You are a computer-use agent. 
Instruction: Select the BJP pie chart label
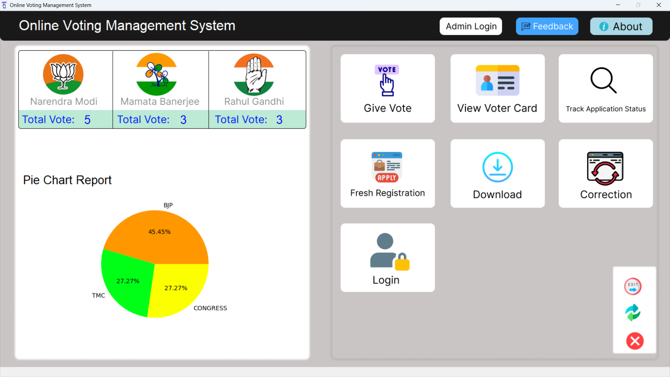click(x=168, y=205)
